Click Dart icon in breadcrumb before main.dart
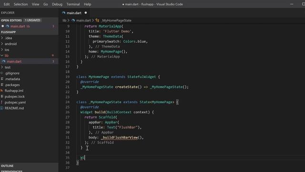Viewport: 305px width, 172px height. 73,20
